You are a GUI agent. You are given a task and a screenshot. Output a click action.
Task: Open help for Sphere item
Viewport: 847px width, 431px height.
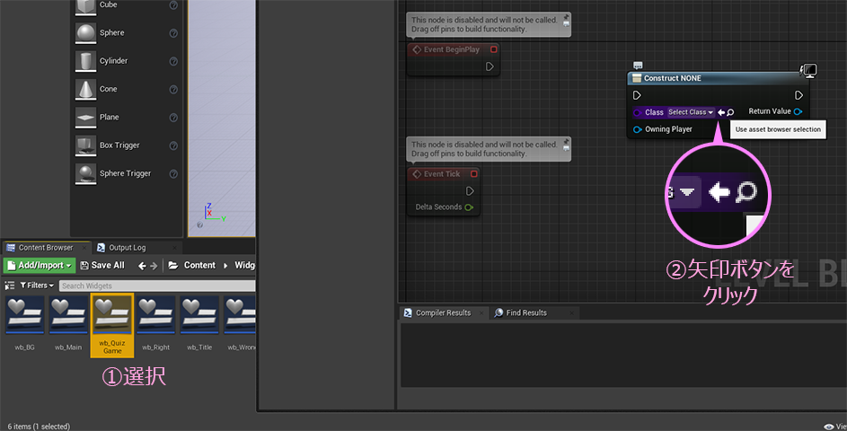(x=173, y=33)
